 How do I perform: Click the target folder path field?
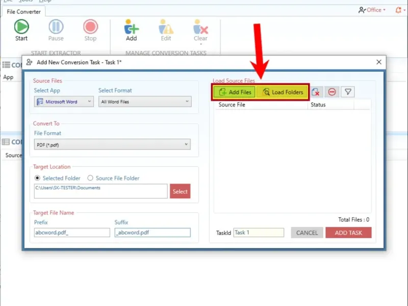pyautogui.click(x=100, y=191)
